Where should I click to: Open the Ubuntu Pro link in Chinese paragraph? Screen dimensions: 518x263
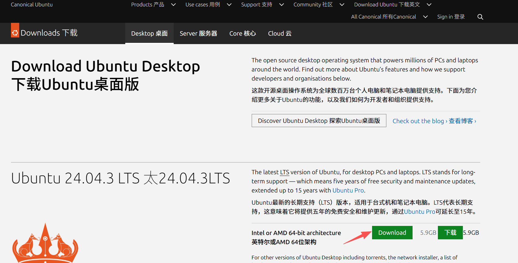[420, 212]
